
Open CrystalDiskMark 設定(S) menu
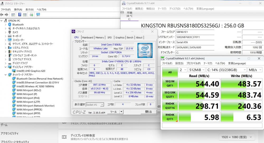179,63
